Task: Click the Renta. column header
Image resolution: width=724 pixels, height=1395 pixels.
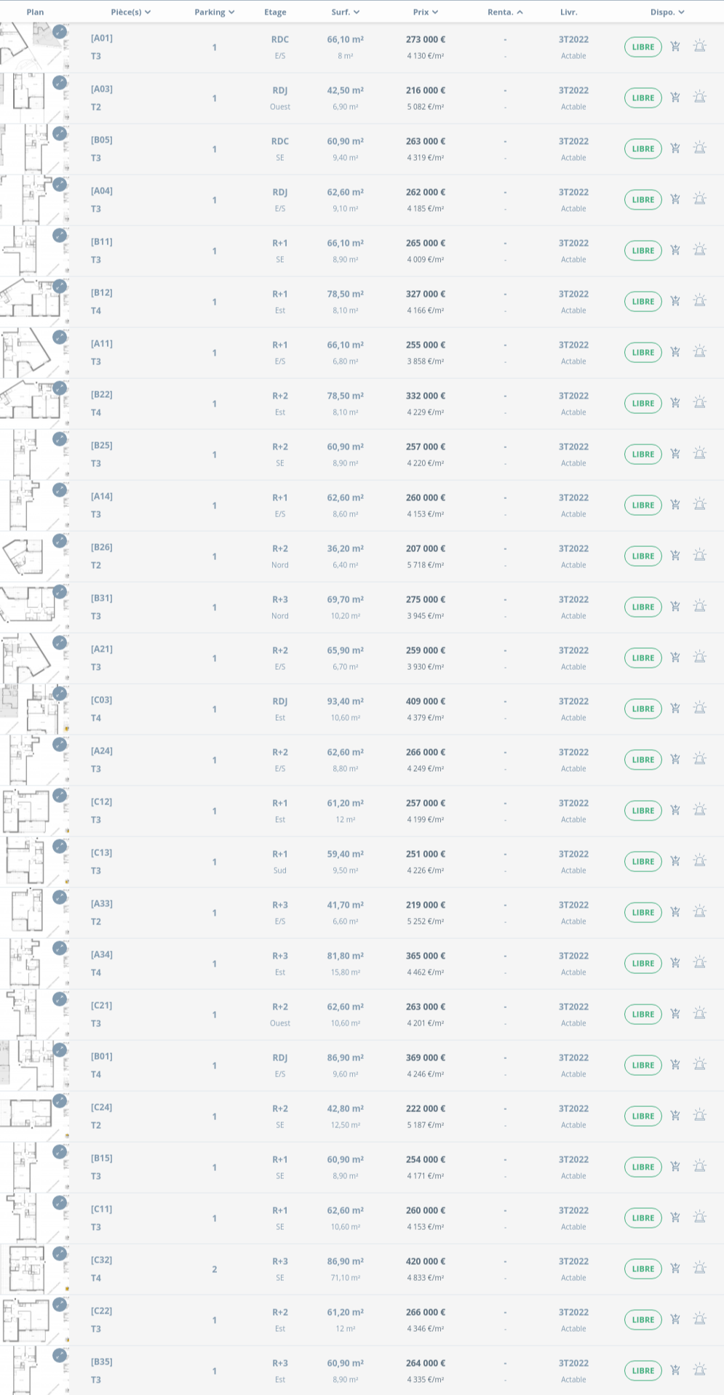Action: pos(505,12)
